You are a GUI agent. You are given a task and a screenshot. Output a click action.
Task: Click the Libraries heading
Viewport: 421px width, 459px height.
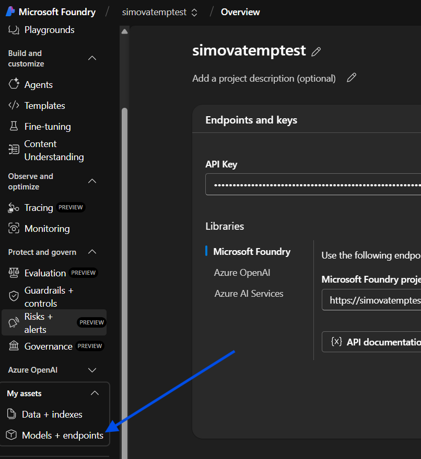point(225,226)
